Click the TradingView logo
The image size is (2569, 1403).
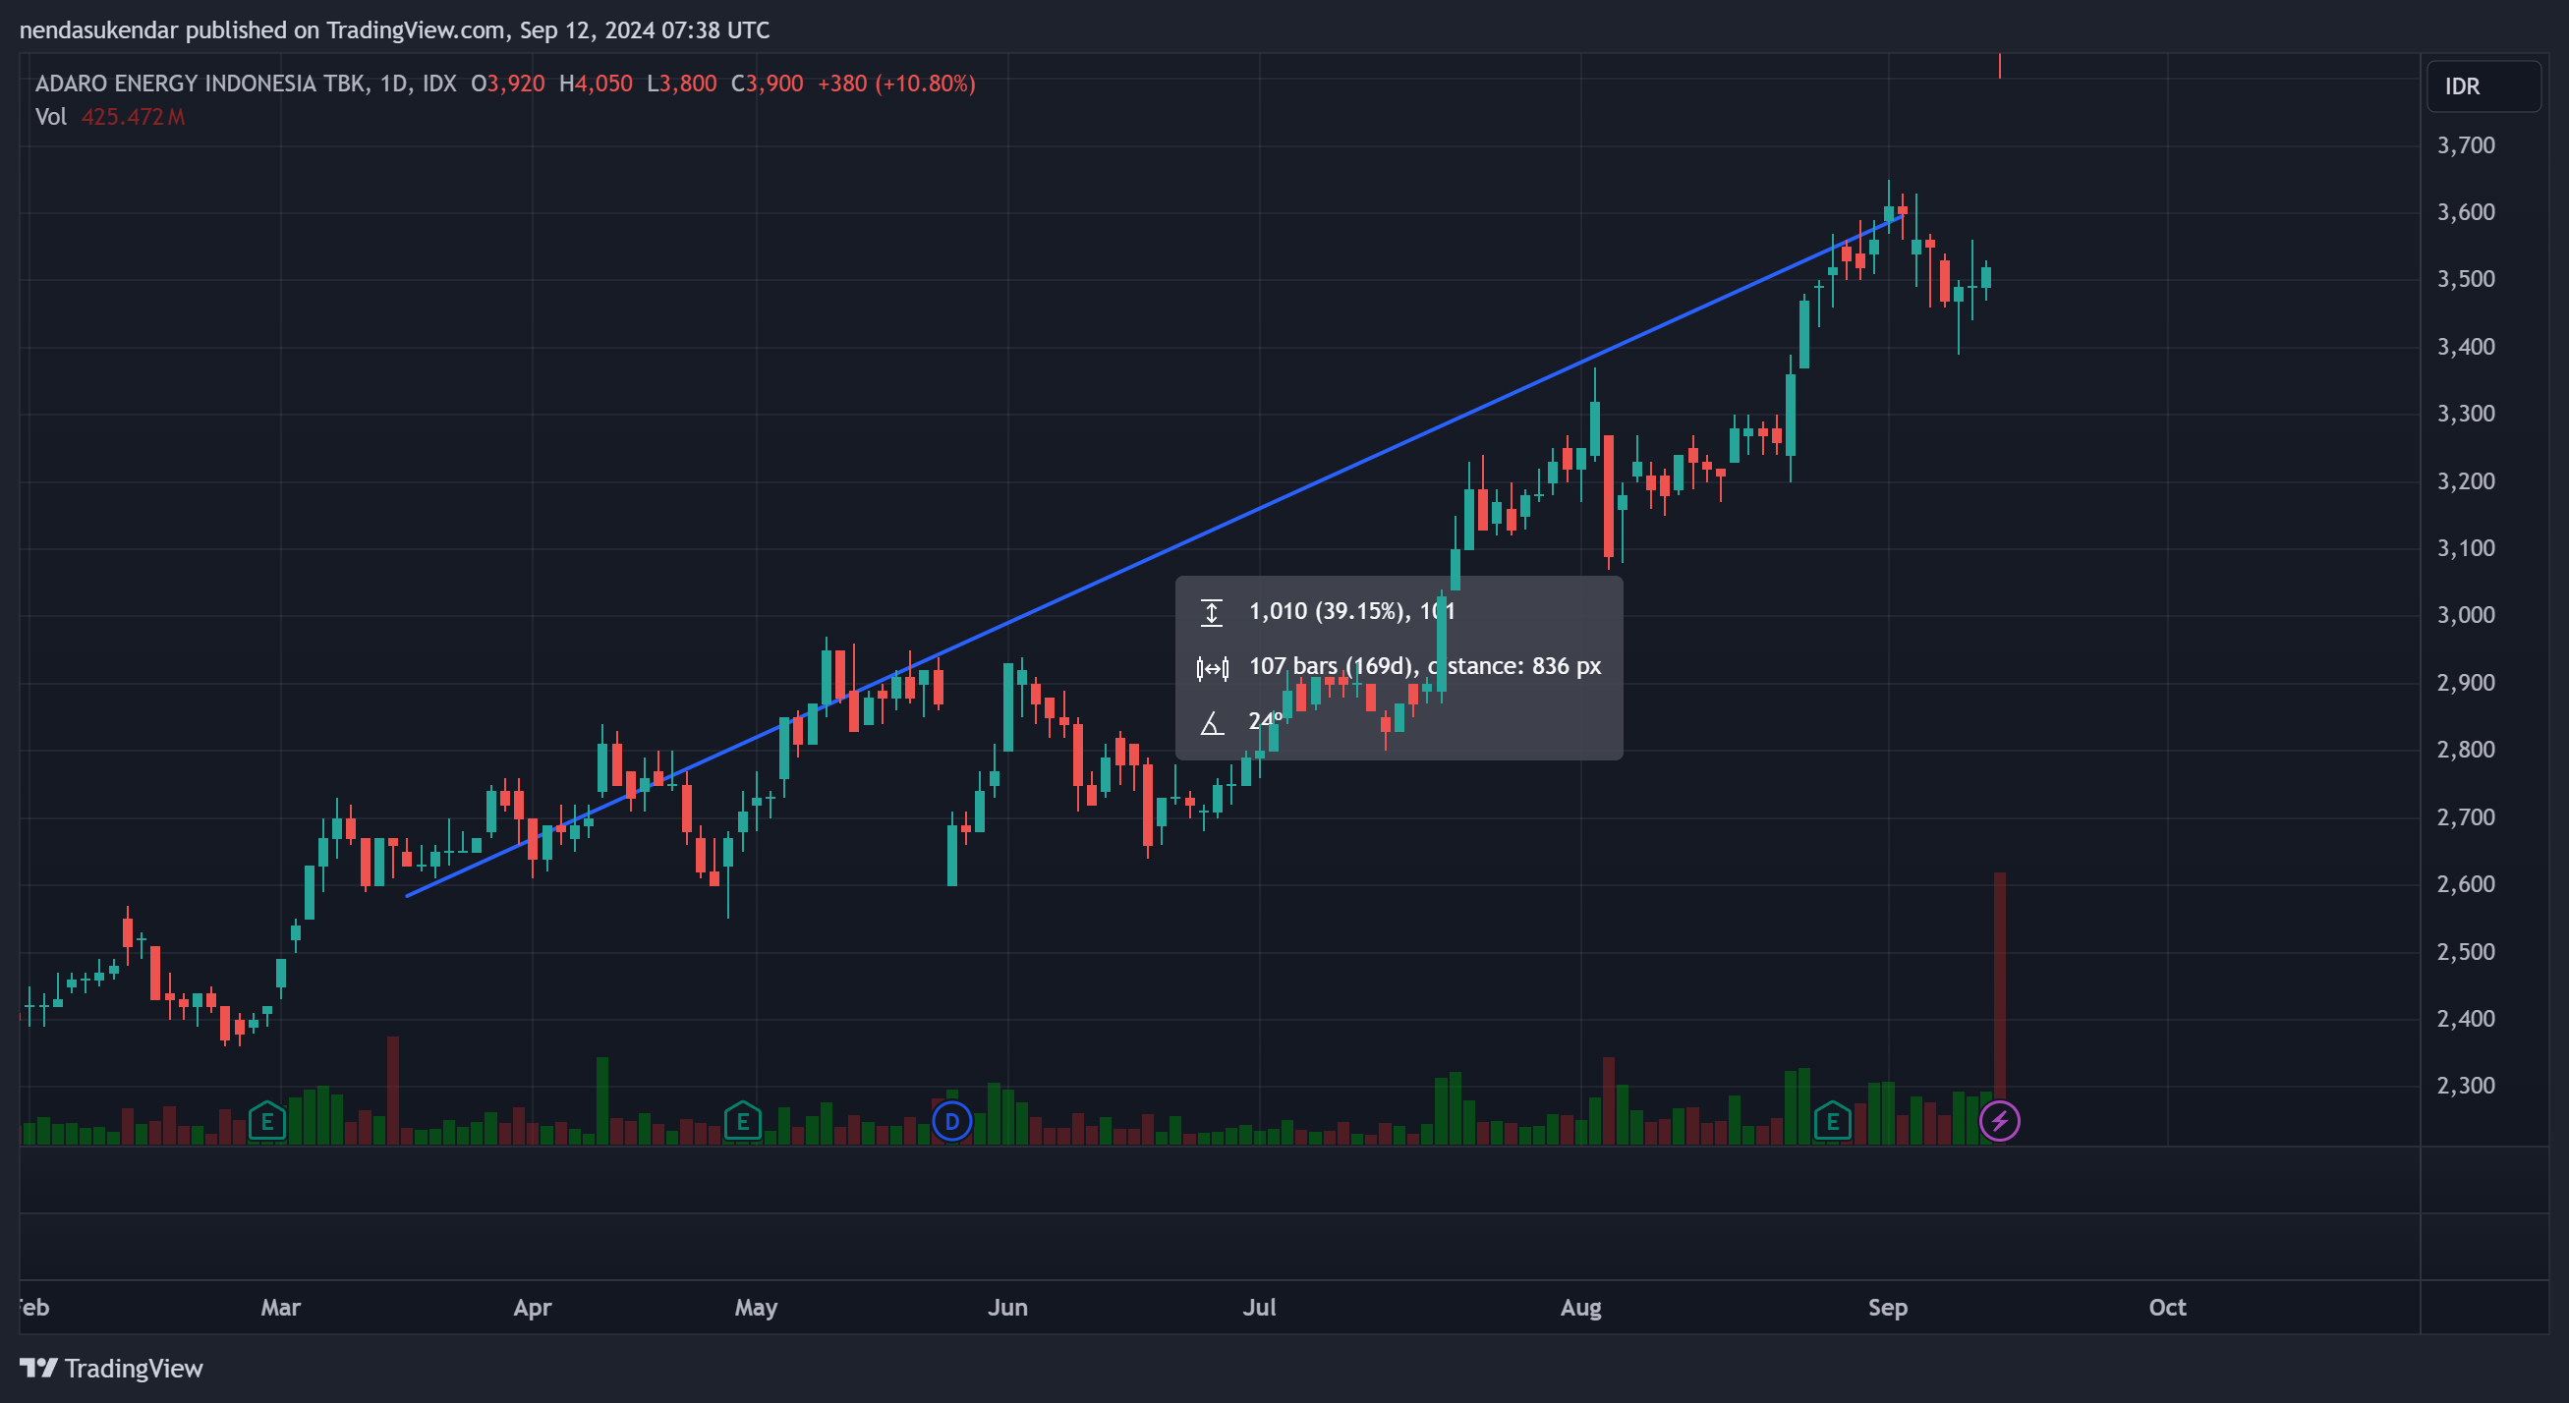click(111, 1368)
